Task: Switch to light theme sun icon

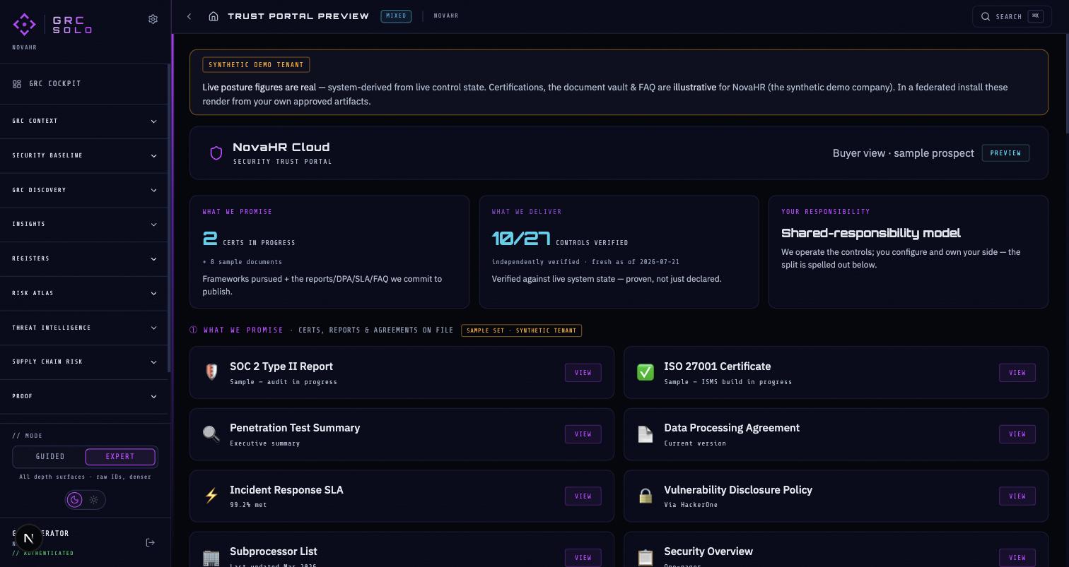Action: [x=94, y=500]
